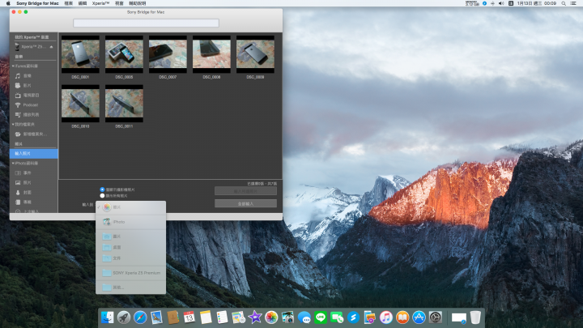This screenshot has height=328, width=583.
Task: Choose the Other… folder option
Action: click(x=130, y=287)
